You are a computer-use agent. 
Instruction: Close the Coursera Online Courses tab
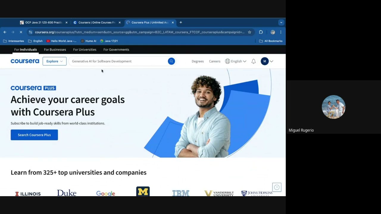[120, 23]
